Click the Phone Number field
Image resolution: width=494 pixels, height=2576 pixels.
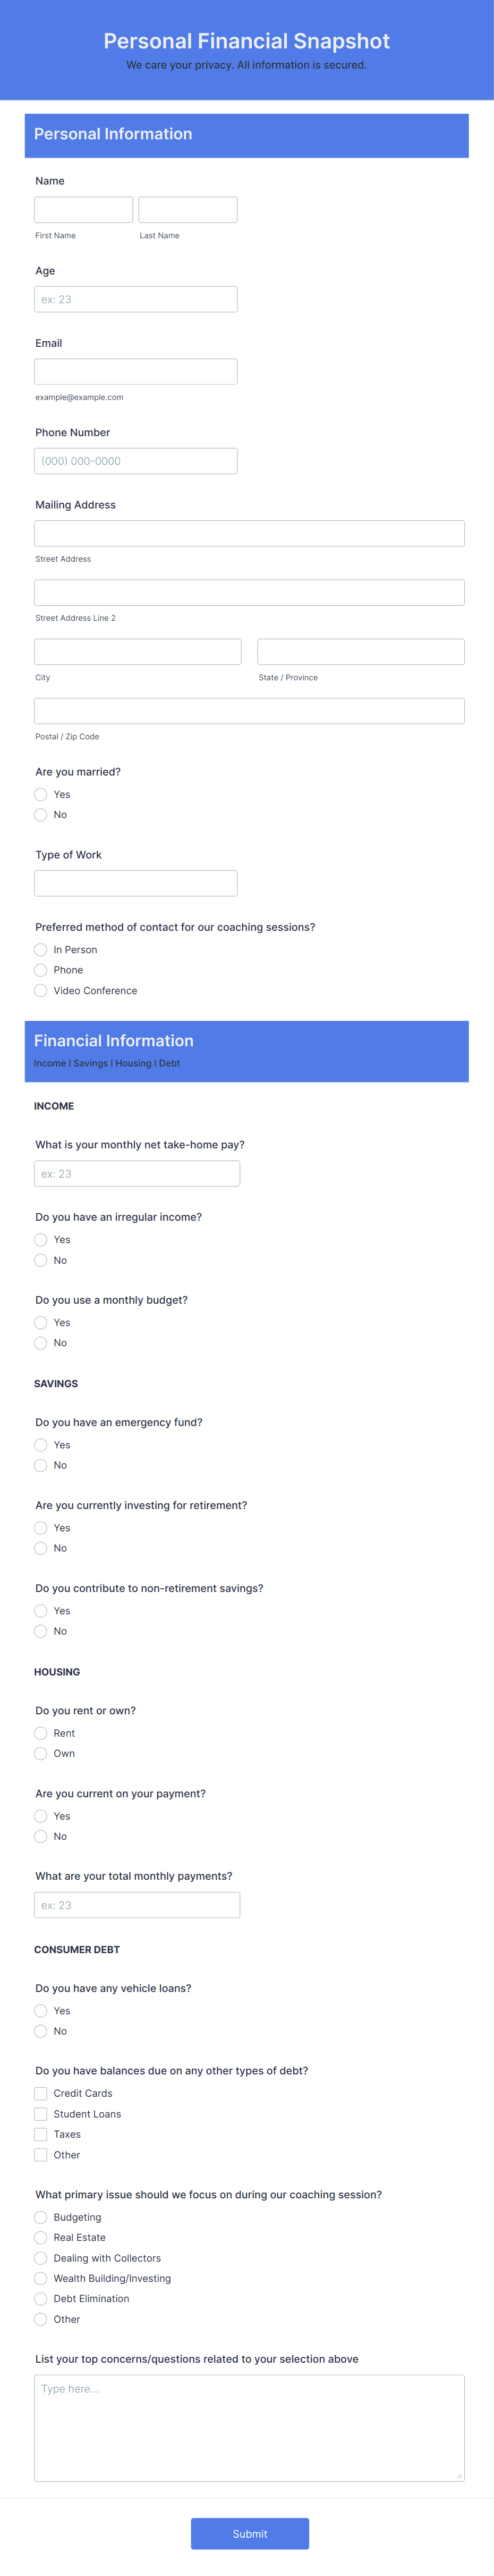pos(136,461)
